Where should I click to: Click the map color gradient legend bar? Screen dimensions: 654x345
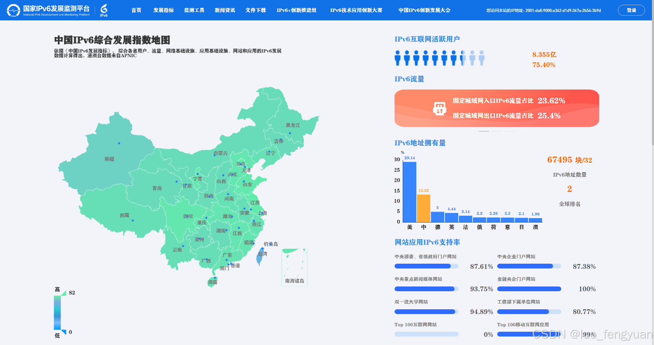click(x=57, y=312)
